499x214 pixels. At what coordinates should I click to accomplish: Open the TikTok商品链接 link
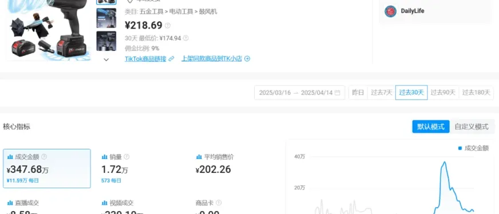[x=145, y=59]
